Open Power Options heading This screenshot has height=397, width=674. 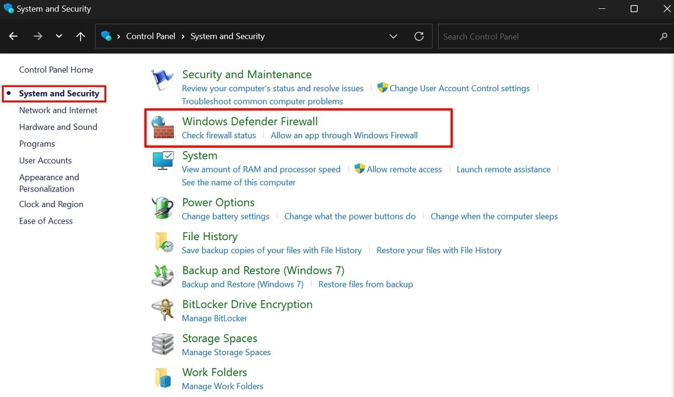[218, 202]
